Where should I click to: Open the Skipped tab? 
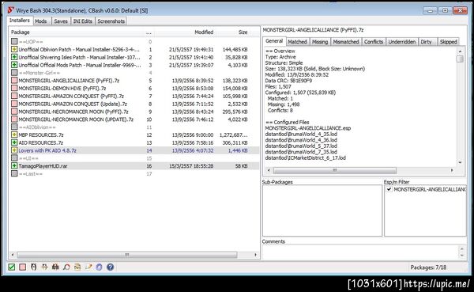[x=448, y=42]
